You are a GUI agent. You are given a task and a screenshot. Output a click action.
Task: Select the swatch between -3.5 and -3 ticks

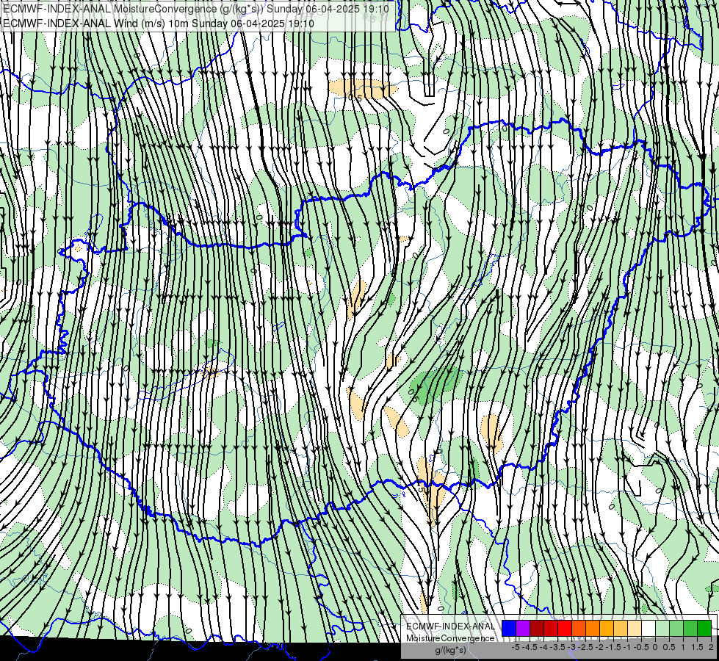click(565, 628)
